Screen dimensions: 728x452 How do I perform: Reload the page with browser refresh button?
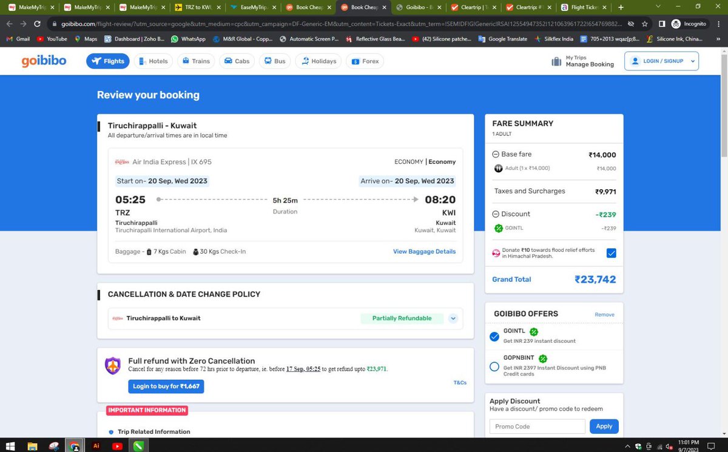[38, 24]
